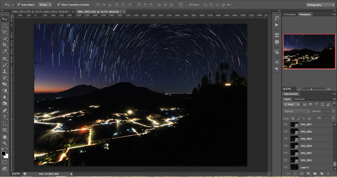Select the Hand tool

pyautogui.click(x=5, y=137)
